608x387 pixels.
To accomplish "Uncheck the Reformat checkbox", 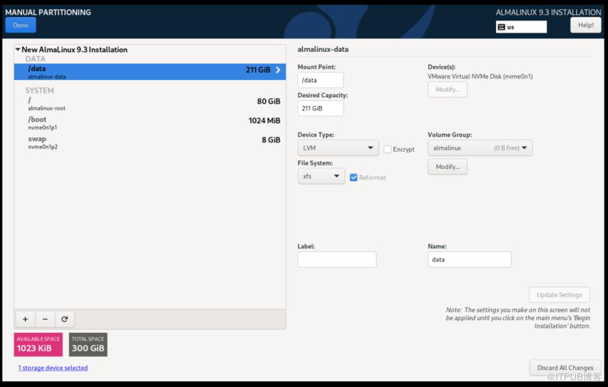I will [354, 177].
